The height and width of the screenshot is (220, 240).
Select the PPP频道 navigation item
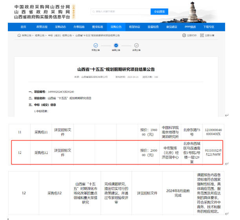tap(190, 27)
